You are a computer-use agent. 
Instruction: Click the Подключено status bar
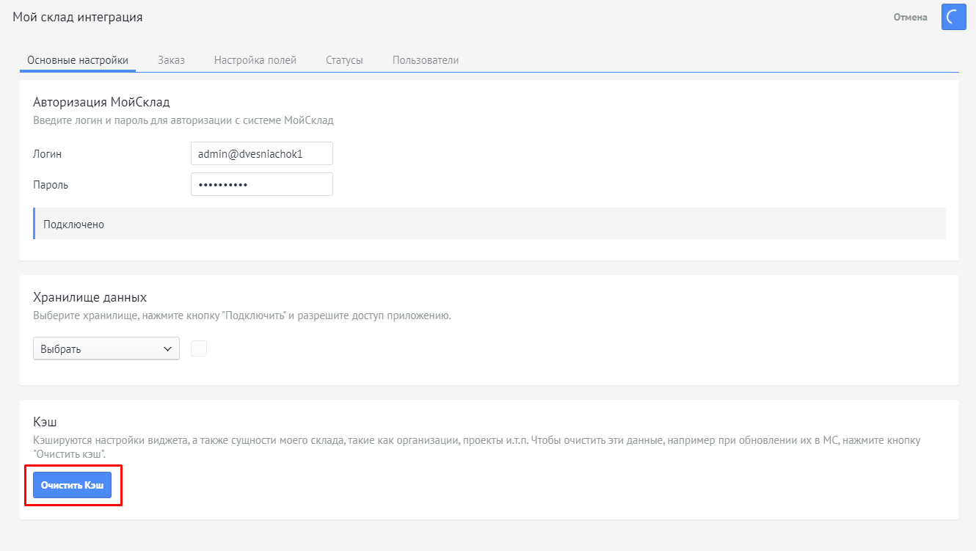pyautogui.click(x=489, y=224)
